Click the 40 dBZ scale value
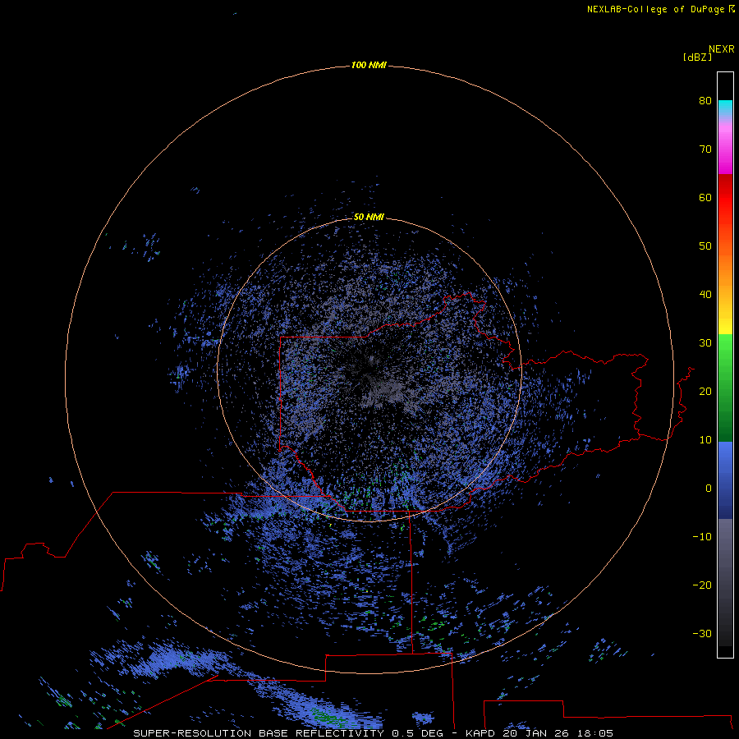This screenshot has height=739, width=739. [x=705, y=295]
